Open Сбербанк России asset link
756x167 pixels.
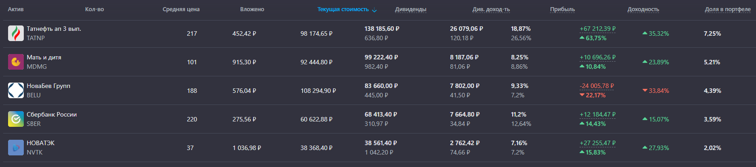tap(52, 115)
